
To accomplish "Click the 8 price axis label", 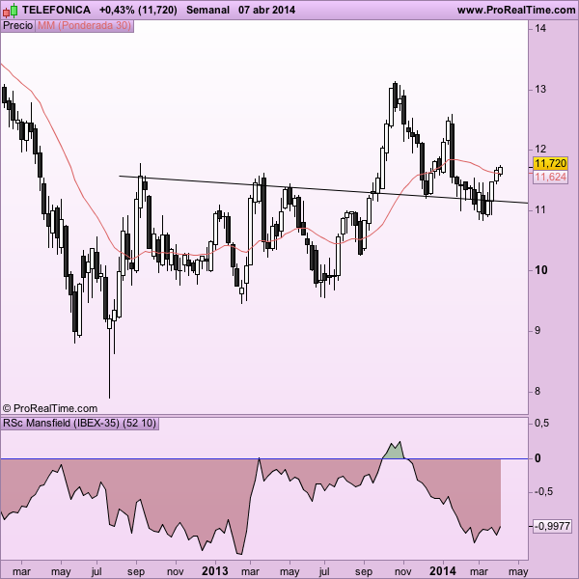I will (538, 391).
